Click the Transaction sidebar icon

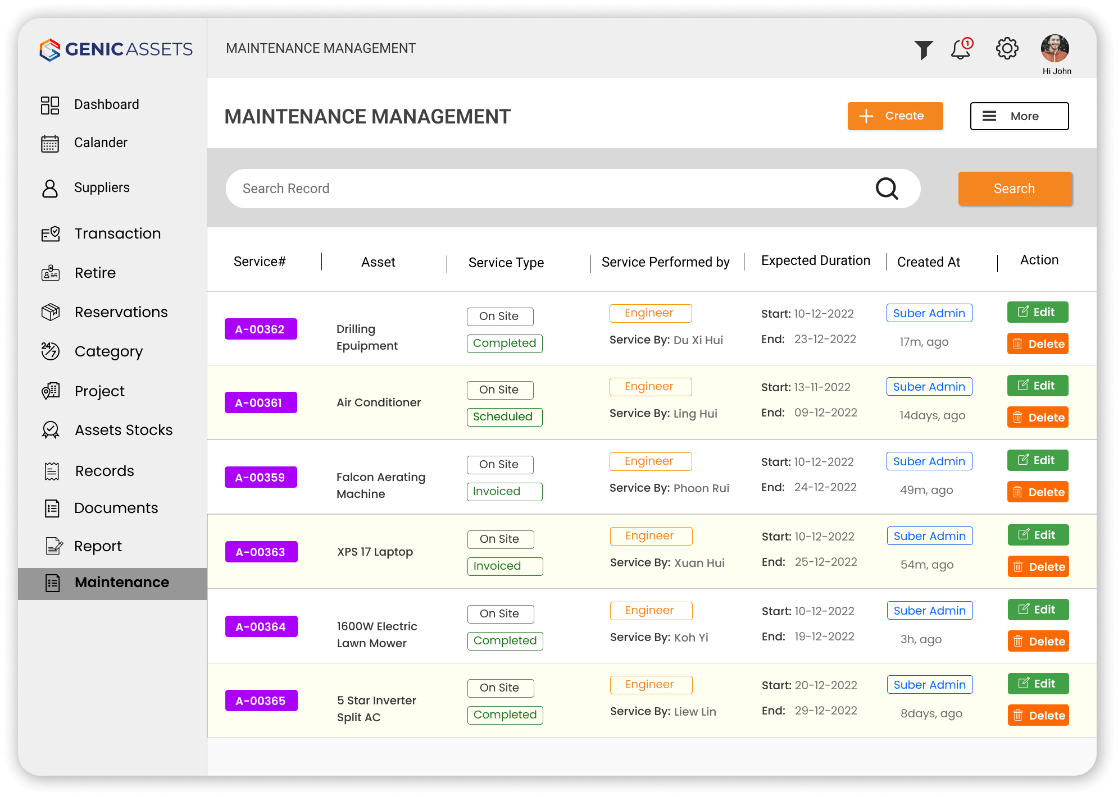(x=50, y=233)
